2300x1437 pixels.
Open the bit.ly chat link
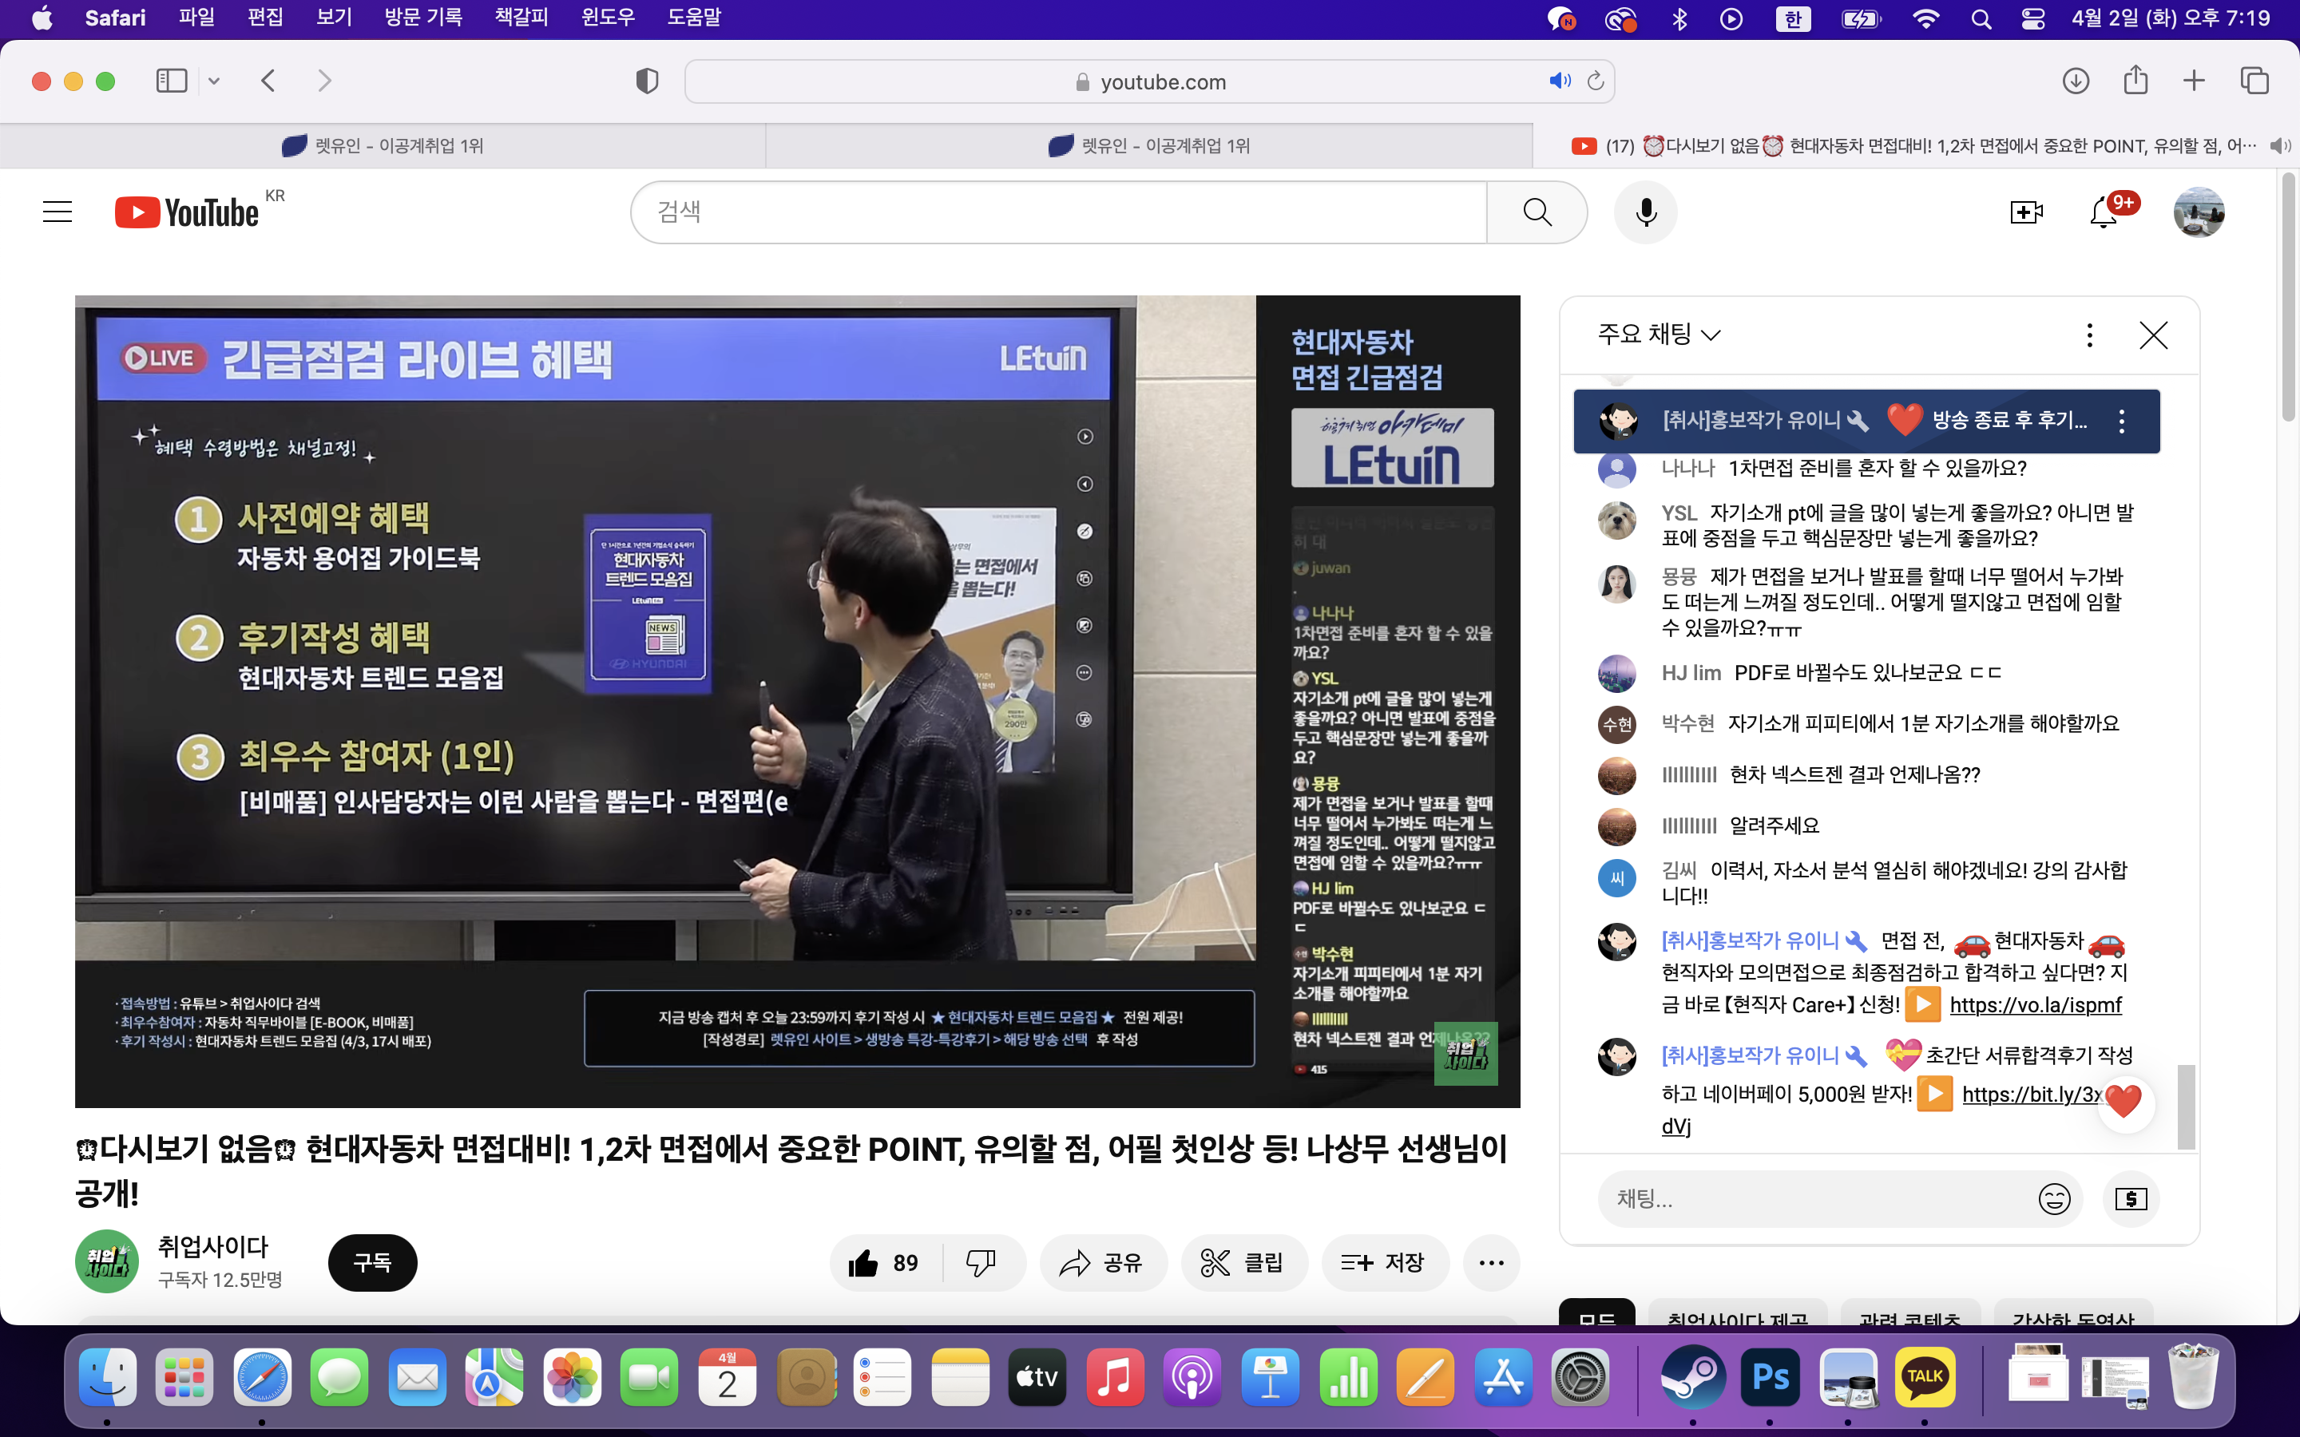pos(2033,1095)
